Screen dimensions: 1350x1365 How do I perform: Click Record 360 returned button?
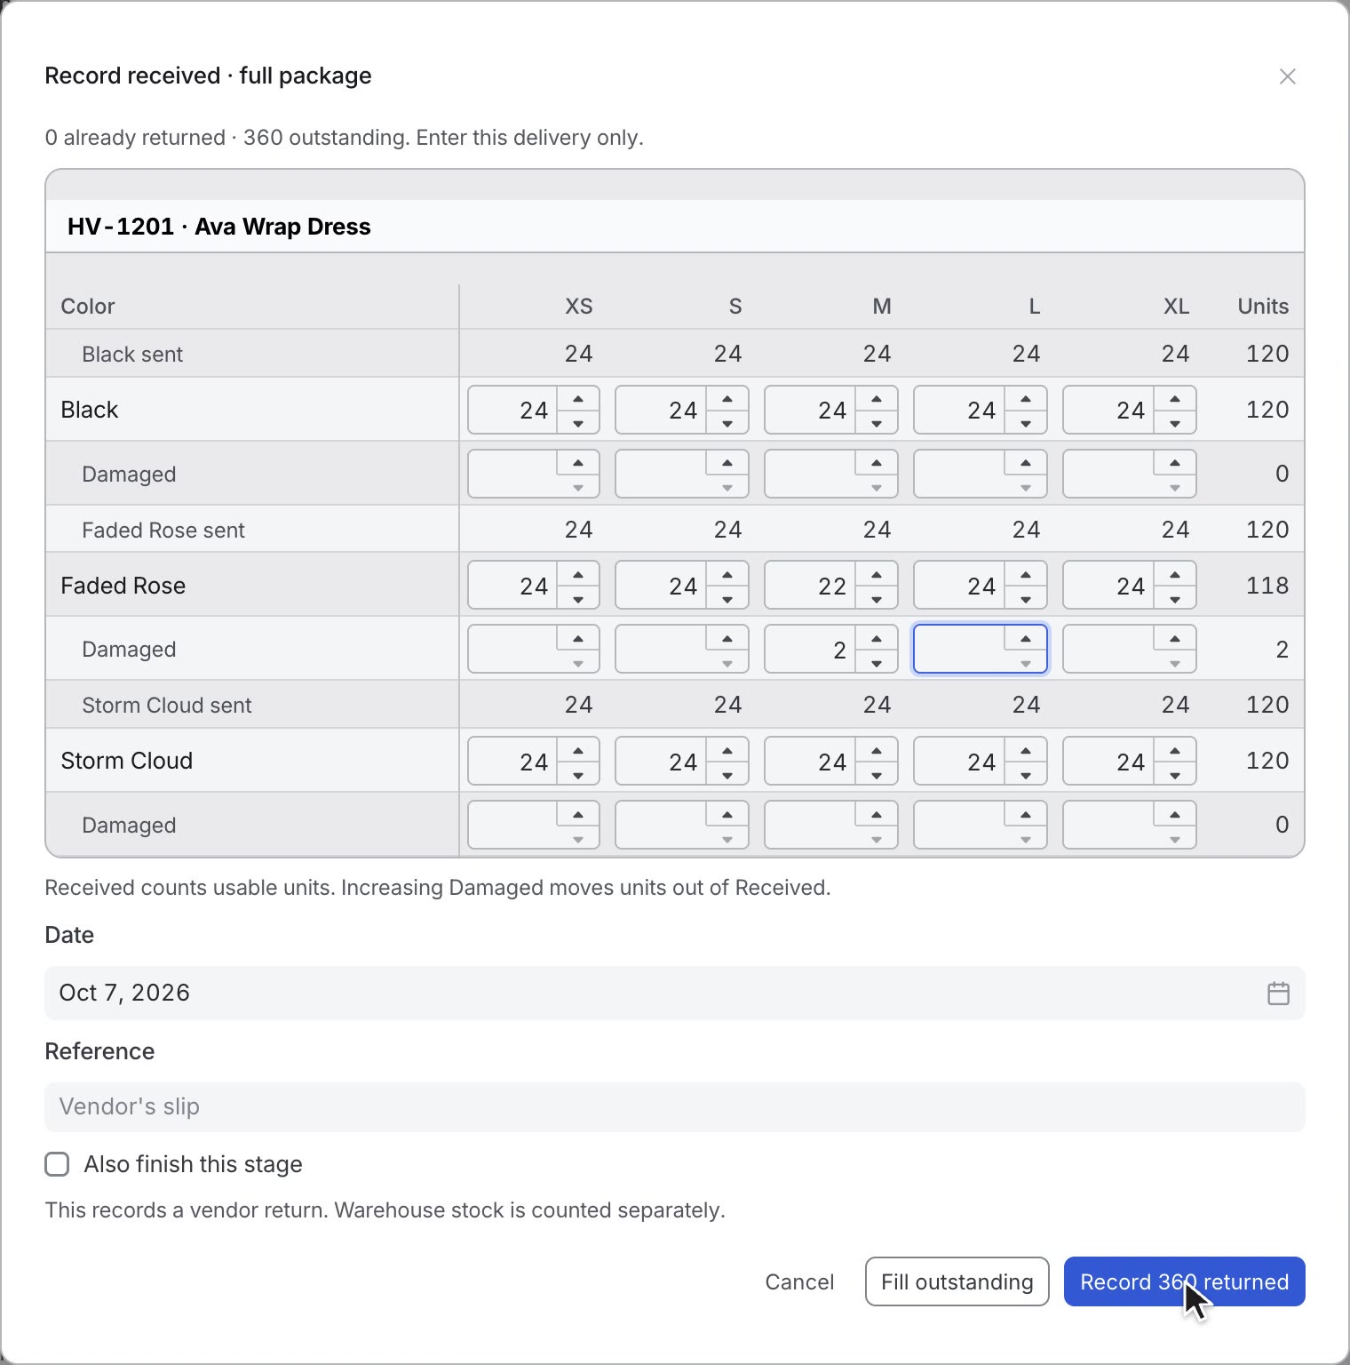coord(1184,1281)
